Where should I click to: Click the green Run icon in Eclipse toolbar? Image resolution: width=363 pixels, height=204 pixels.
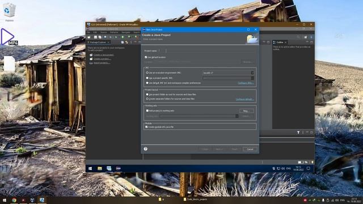pyautogui.click(x=123, y=37)
